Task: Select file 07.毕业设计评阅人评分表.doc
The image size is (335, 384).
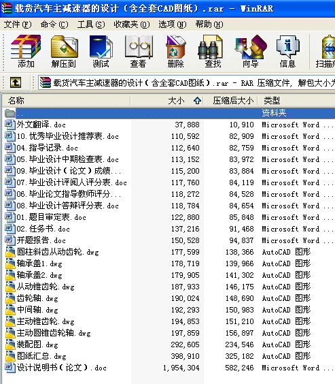Action: click(71, 182)
